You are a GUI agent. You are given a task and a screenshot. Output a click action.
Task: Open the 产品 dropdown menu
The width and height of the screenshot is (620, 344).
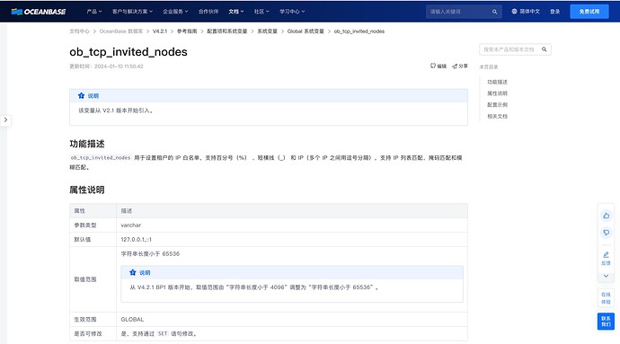94,12
